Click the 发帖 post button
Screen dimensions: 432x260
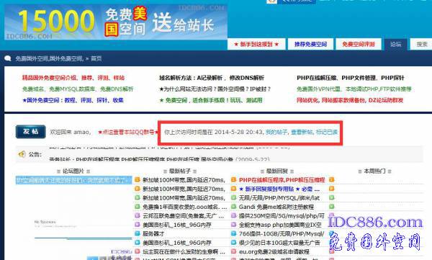(30, 132)
